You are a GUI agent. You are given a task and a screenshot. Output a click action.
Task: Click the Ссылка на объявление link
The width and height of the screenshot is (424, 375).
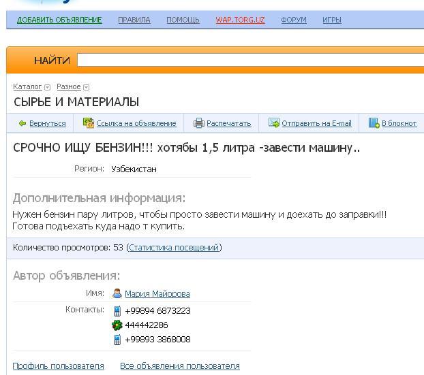click(136, 123)
